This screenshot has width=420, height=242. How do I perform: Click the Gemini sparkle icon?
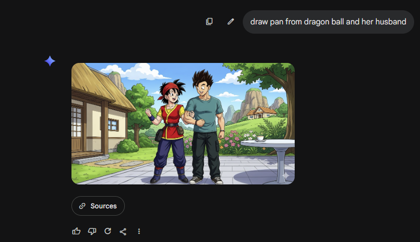(50, 61)
